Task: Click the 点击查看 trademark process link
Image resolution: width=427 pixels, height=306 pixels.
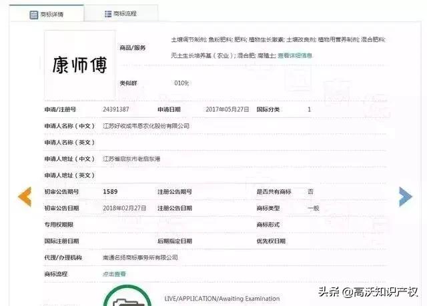Action: pyautogui.click(x=114, y=274)
